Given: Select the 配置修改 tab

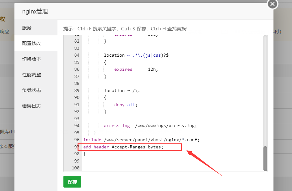Looking at the screenshot, I should tap(36, 43).
